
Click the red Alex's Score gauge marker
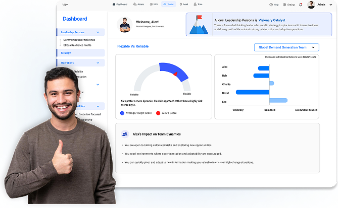click(175, 74)
